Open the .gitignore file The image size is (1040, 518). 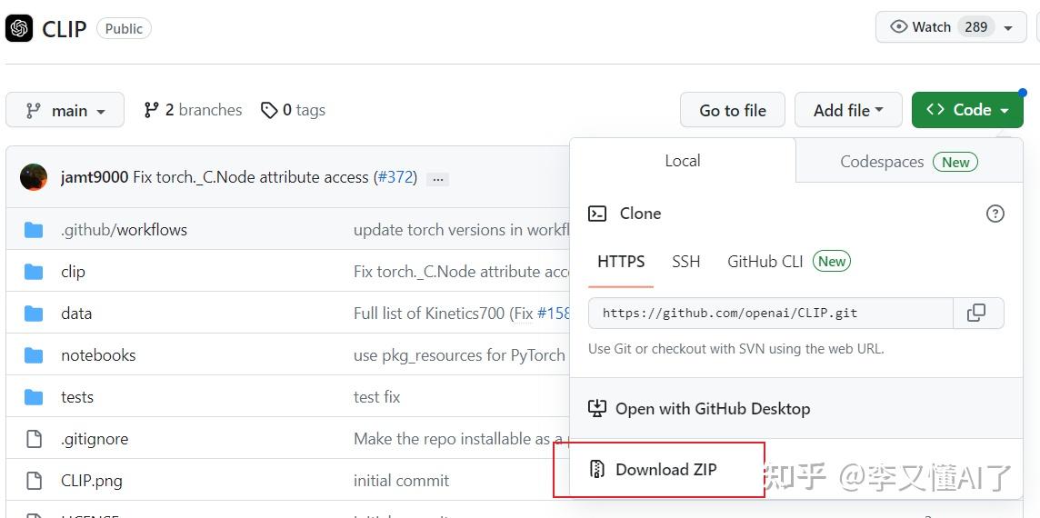click(x=95, y=439)
